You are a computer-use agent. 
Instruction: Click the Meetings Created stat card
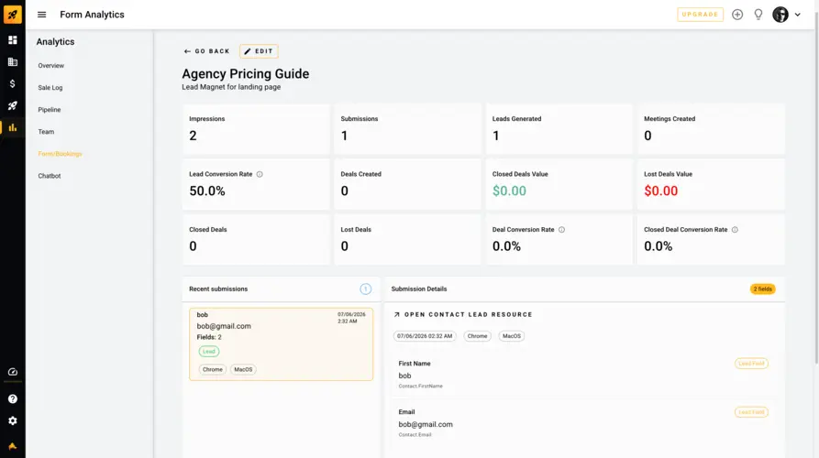tap(711, 129)
